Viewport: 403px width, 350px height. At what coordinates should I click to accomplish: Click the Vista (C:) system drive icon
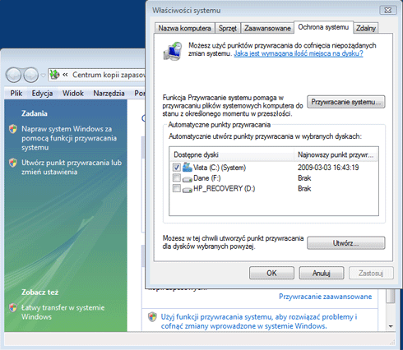click(188, 167)
